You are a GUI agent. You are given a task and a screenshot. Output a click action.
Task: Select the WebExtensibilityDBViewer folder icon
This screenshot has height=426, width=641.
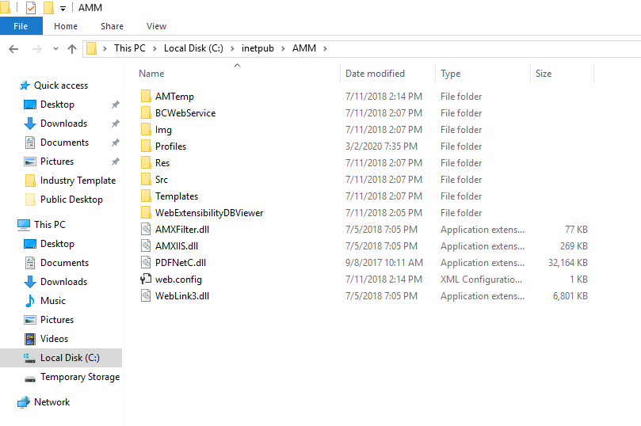click(x=146, y=212)
